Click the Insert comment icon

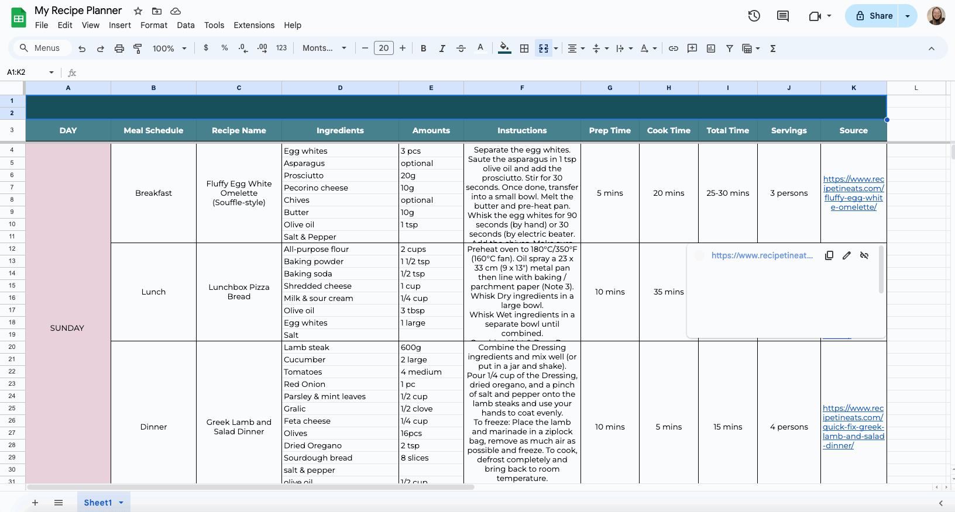[692, 49]
